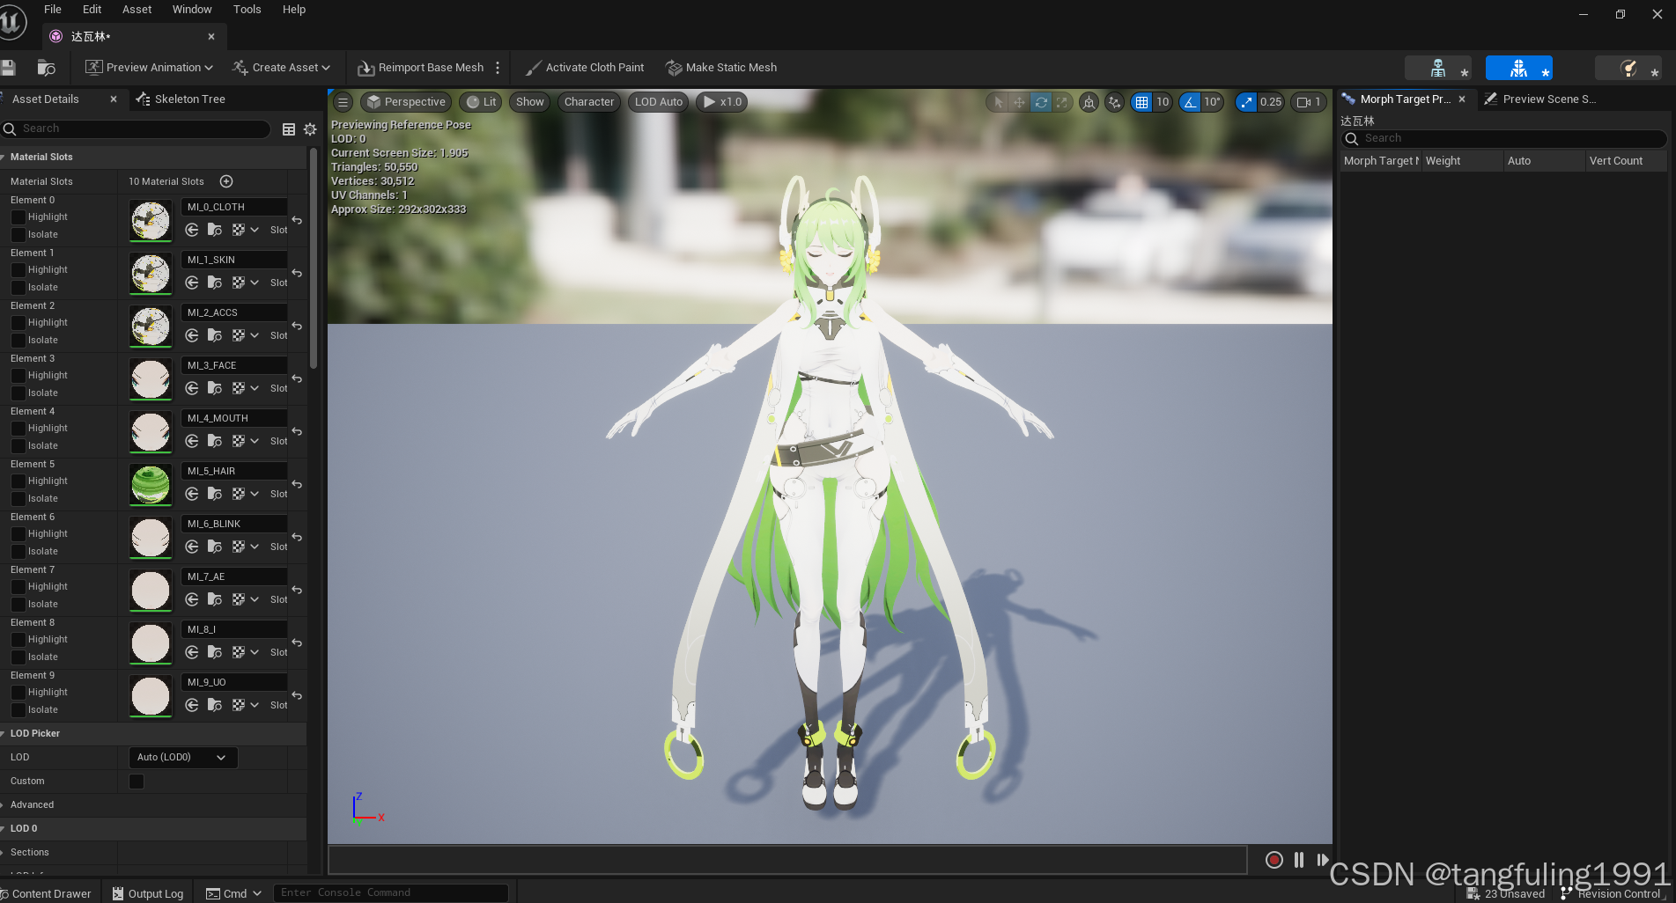The height and width of the screenshot is (903, 1676).
Task: Select the MI_5_HAIR material thumbnail
Action: tap(150, 485)
